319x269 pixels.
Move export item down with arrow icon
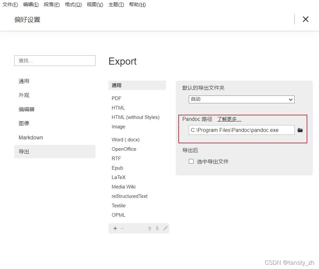tap(157, 228)
